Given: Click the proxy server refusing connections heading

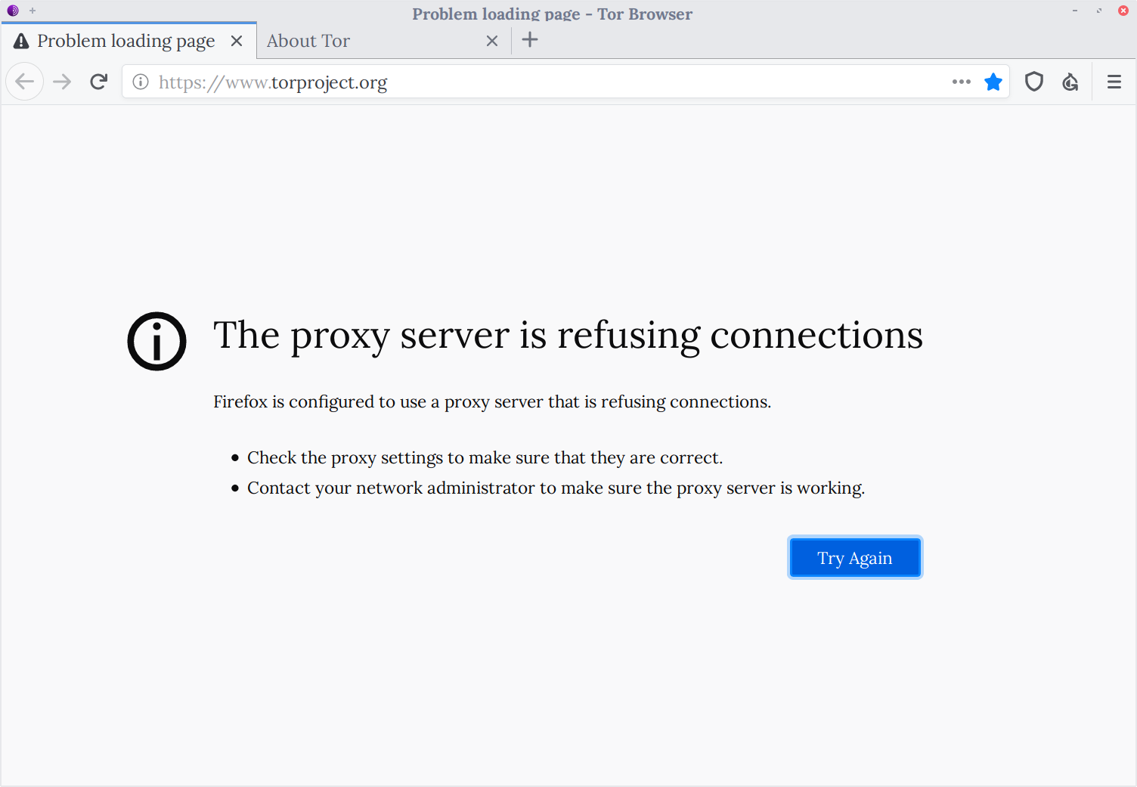Looking at the screenshot, I should point(568,336).
